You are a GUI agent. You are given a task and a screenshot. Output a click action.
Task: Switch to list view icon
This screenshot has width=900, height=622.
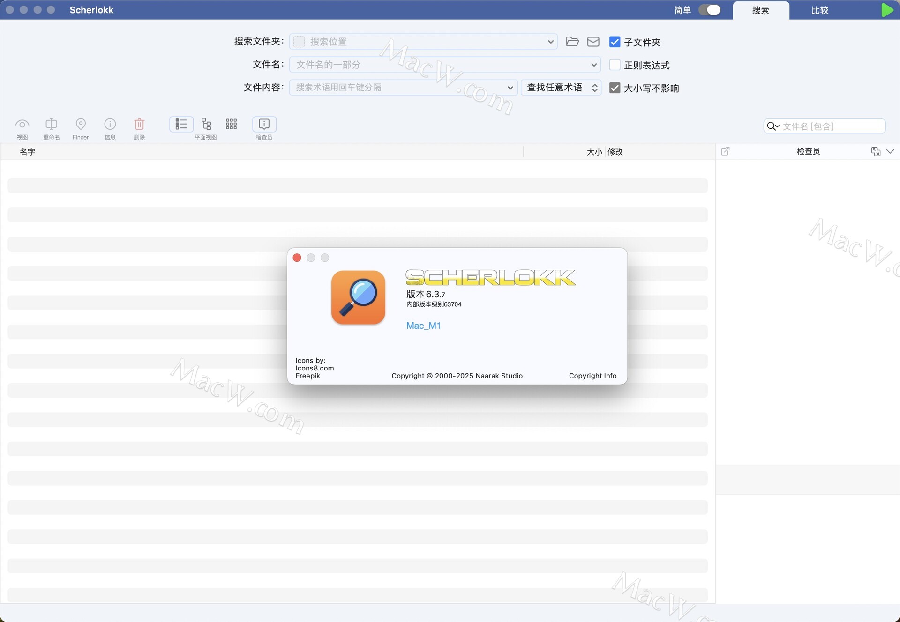click(181, 124)
